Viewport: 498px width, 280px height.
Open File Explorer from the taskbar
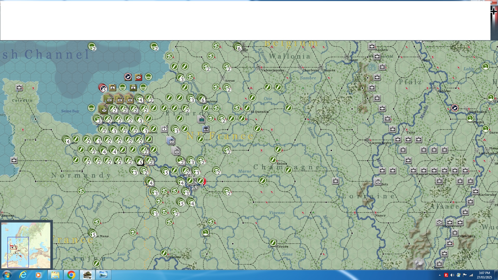click(x=55, y=275)
